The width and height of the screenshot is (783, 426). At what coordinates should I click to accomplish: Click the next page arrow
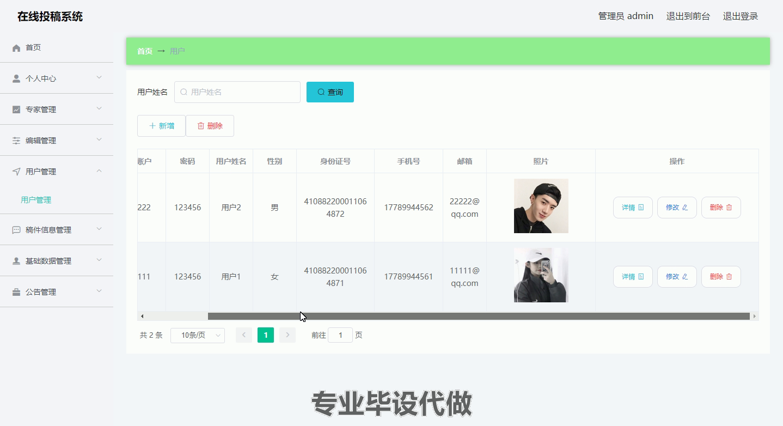point(287,335)
